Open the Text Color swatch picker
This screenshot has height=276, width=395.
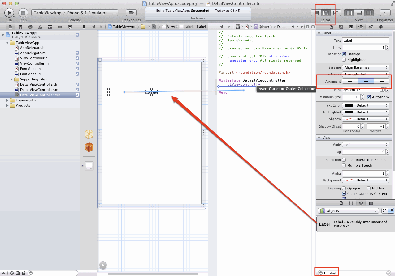[x=349, y=105]
